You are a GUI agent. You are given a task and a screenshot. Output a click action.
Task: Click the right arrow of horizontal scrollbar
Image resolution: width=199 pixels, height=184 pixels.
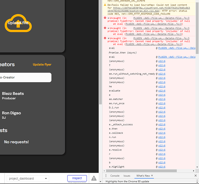pos(193,171)
